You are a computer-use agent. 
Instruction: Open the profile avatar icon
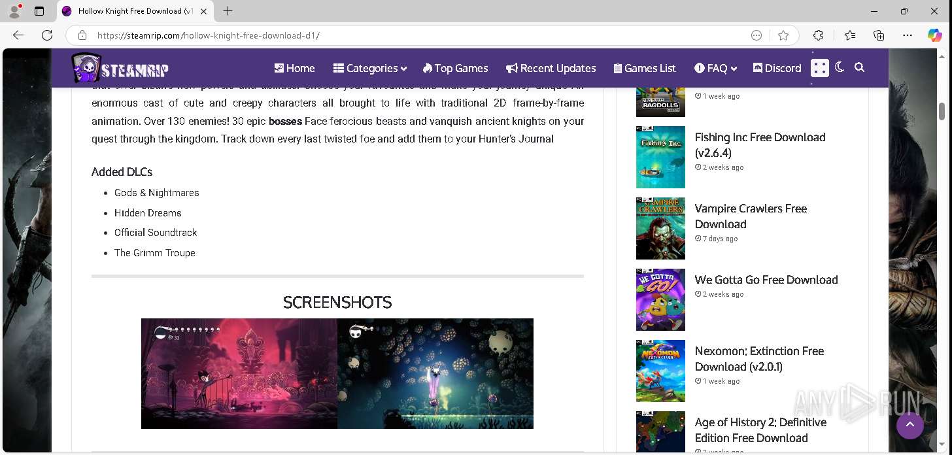point(14,11)
